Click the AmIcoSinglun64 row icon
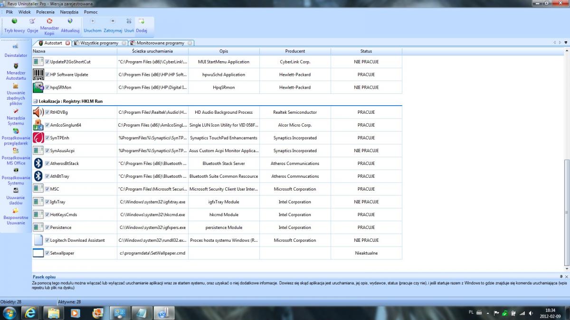Screen dimensions: 570x320 [x=38, y=125]
